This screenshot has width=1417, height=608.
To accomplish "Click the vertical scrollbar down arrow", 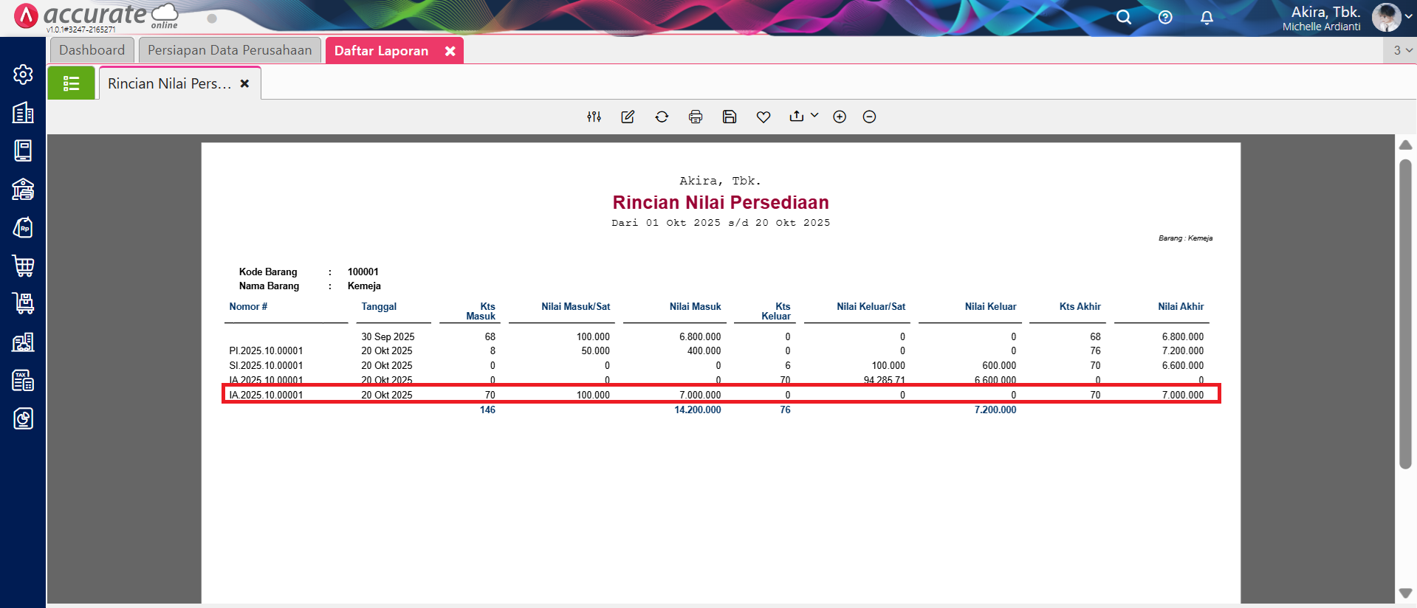I will tap(1405, 593).
